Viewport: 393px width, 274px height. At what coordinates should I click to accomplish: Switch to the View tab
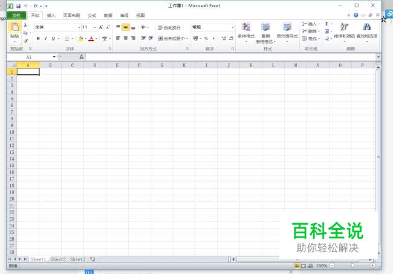[140, 16]
